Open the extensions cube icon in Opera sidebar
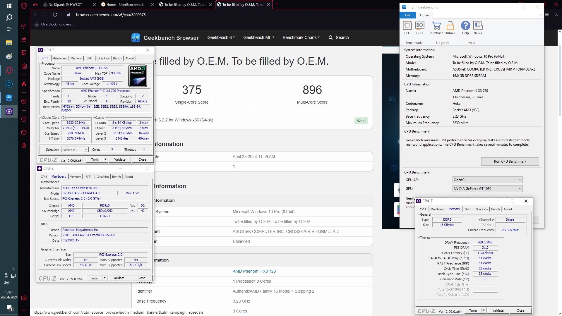Image resolution: width=562 pixels, height=316 pixels. pyautogui.click(x=24, y=132)
